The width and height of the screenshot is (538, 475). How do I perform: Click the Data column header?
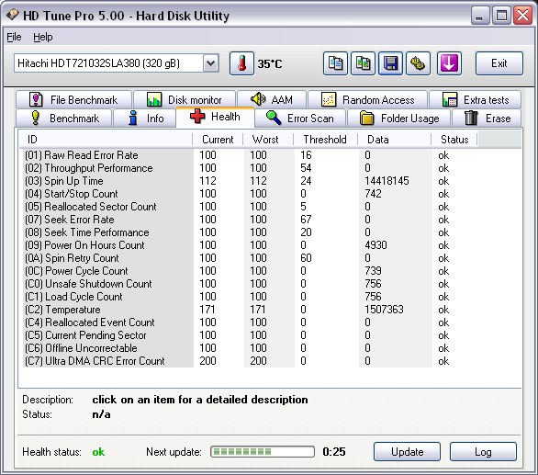pos(394,140)
